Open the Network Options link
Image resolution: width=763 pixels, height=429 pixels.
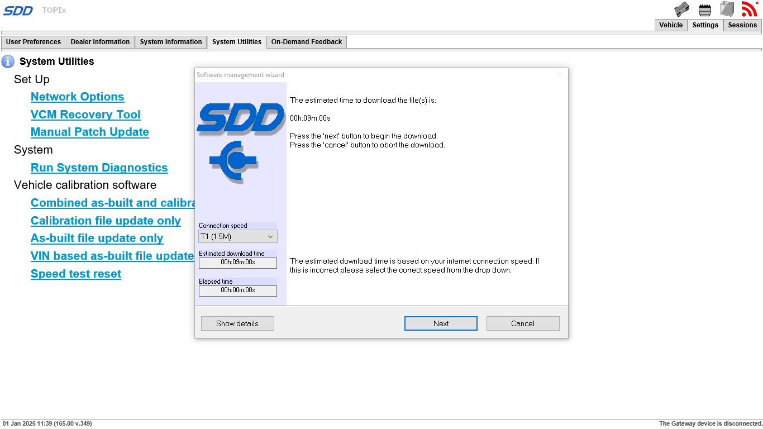pos(78,97)
